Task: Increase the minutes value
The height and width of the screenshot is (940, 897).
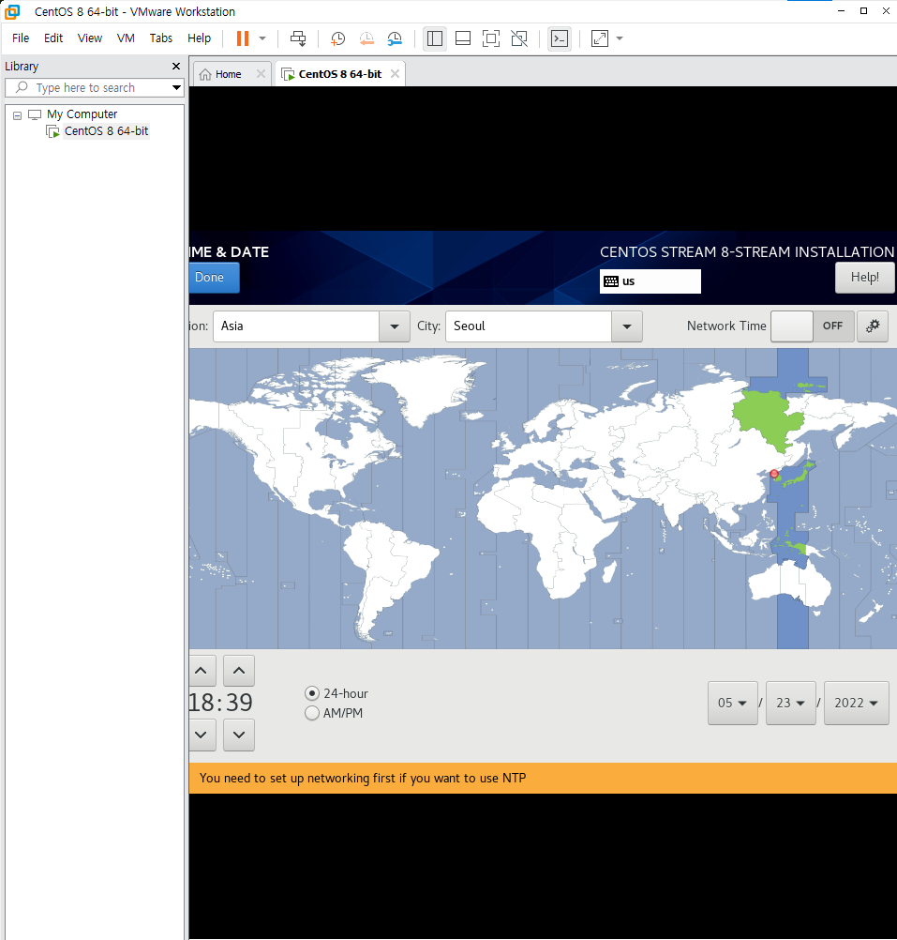Action: coord(239,671)
